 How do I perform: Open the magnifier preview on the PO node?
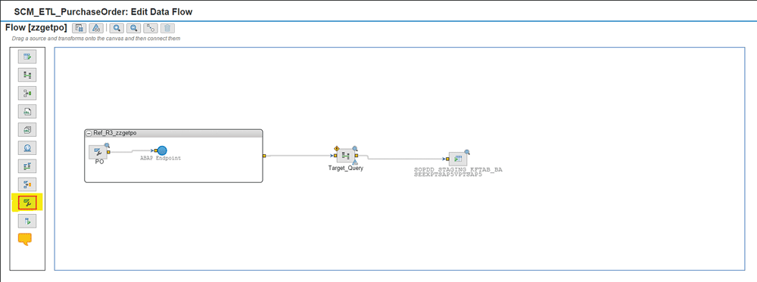[x=107, y=144]
